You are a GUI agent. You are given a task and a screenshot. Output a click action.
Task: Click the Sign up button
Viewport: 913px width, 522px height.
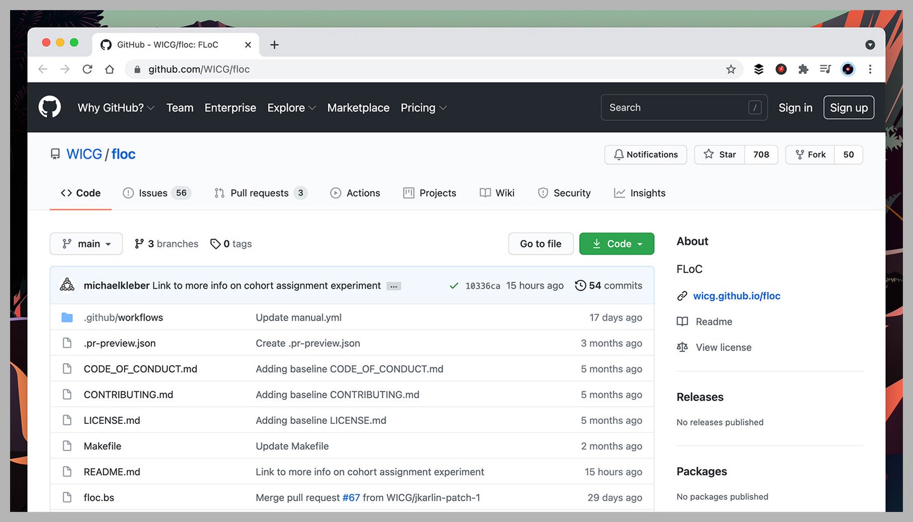click(849, 107)
